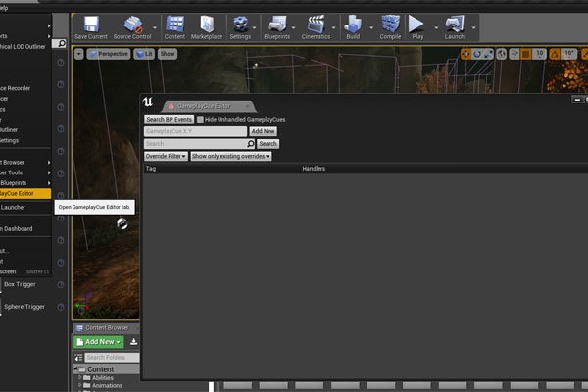This screenshot has width=588, height=392.
Task: Select Launcher menu entry
Action: [x=25, y=207]
